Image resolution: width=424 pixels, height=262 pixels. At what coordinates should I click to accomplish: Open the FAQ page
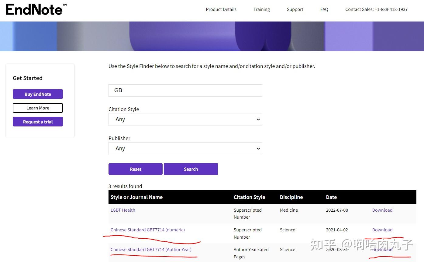(x=324, y=9)
